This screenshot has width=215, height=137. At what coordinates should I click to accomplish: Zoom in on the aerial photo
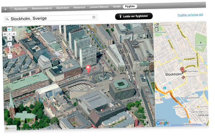(x=10, y=44)
